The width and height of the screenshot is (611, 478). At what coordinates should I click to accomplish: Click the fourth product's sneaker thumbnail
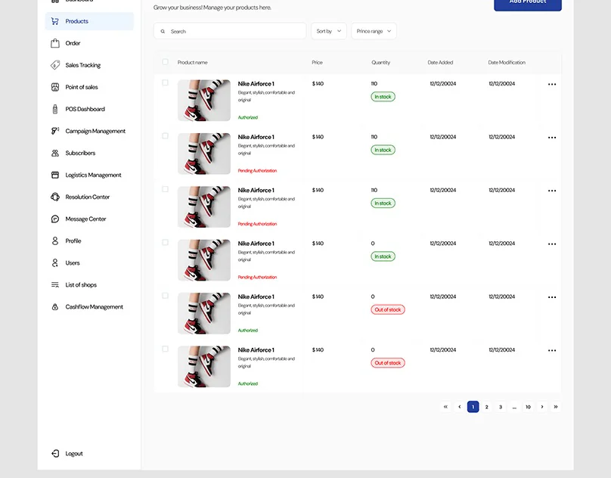pyautogui.click(x=204, y=260)
